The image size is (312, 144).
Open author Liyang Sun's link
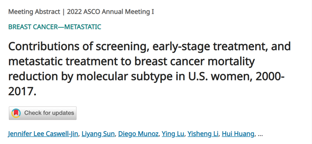(x=99, y=134)
